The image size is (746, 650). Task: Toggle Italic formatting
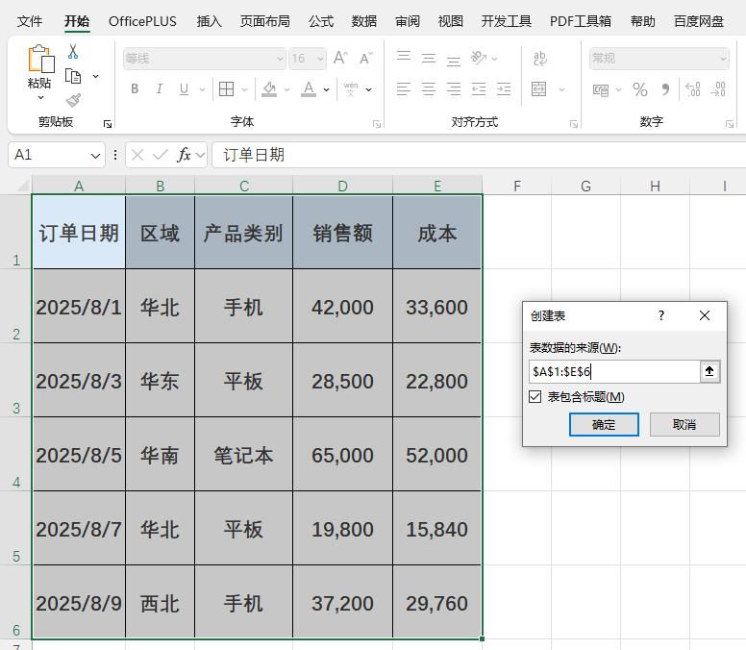coord(160,89)
